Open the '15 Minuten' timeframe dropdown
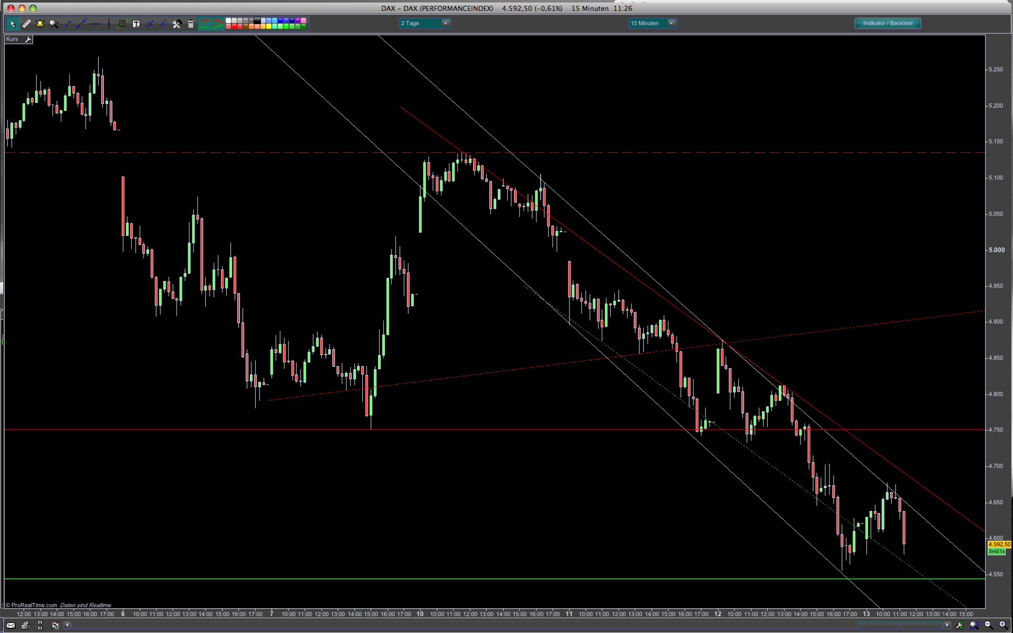1013x633 pixels. pos(671,23)
